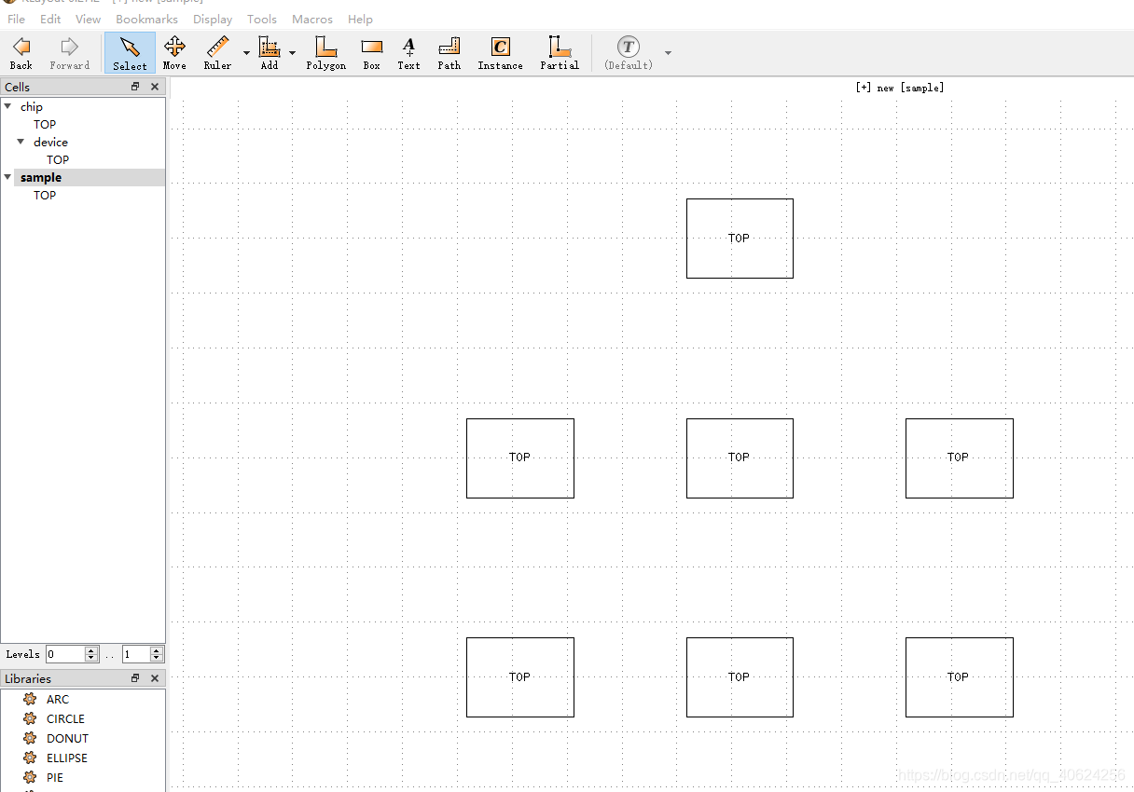This screenshot has height=792, width=1134.
Task: Select the device cell in tree
Action: click(50, 142)
